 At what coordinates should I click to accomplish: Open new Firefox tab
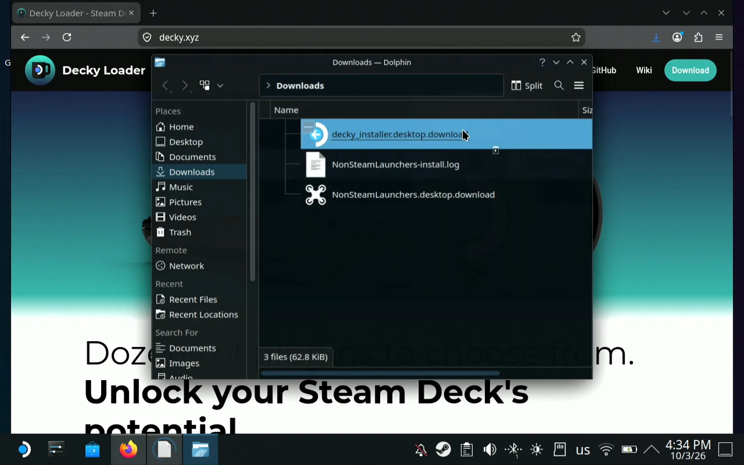[153, 13]
